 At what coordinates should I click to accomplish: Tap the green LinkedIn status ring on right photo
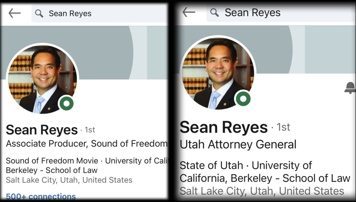click(244, 99)
